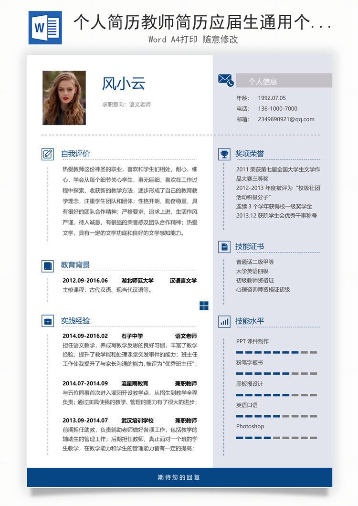Click the 技能水平 heading
358x506 pixels.
(250, 321)
